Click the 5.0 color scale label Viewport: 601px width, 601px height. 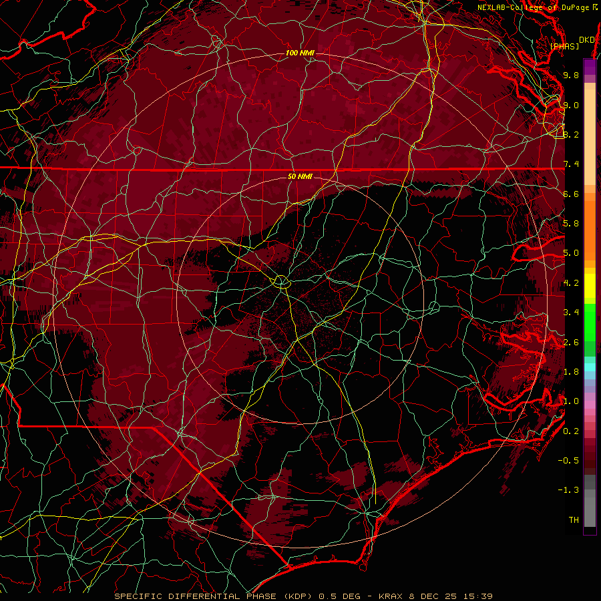[x=571, y=253]
